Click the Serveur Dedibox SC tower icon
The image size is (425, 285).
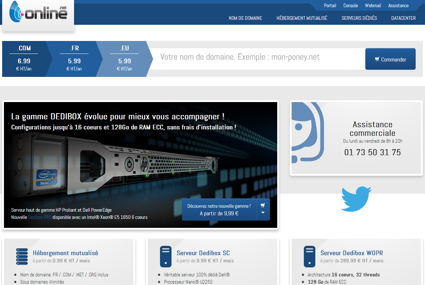click(166, 257)
